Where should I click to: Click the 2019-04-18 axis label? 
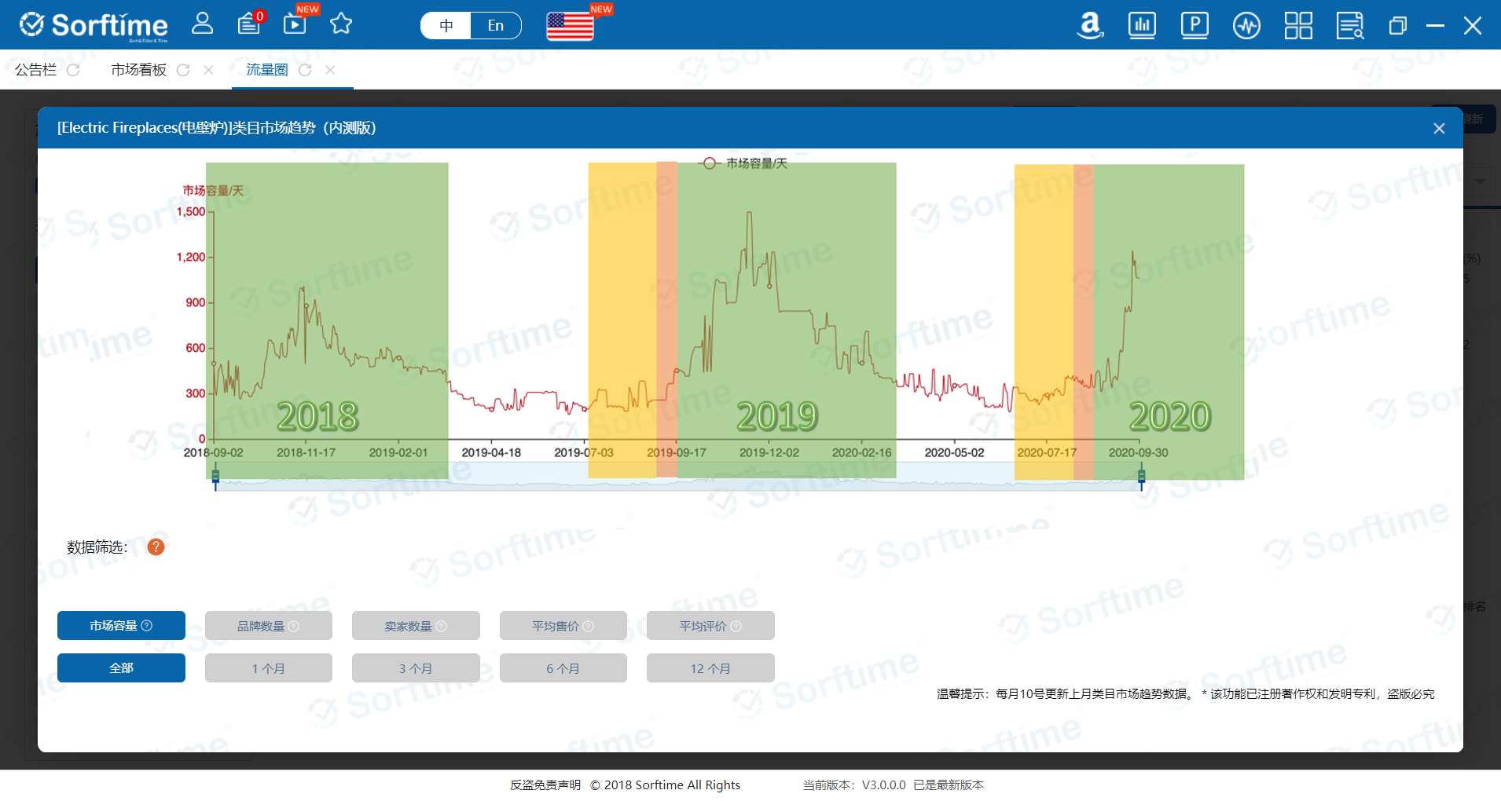491,452
